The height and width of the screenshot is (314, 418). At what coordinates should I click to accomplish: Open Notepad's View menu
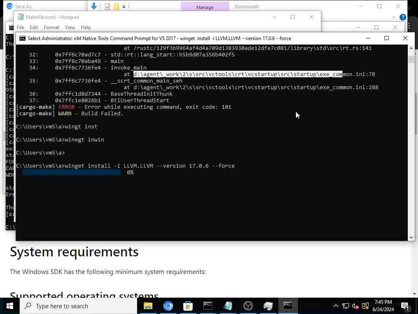[70, 27]
